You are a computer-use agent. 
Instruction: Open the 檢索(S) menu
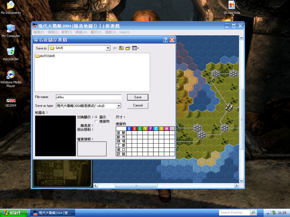(x=67, y=32)
